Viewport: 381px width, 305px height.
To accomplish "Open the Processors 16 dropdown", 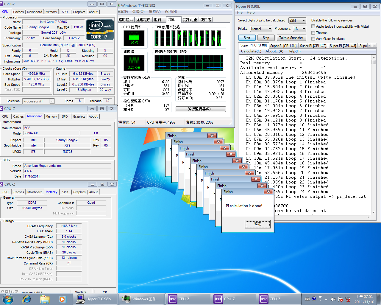I will pyautogui.click(x=299, y=29).
